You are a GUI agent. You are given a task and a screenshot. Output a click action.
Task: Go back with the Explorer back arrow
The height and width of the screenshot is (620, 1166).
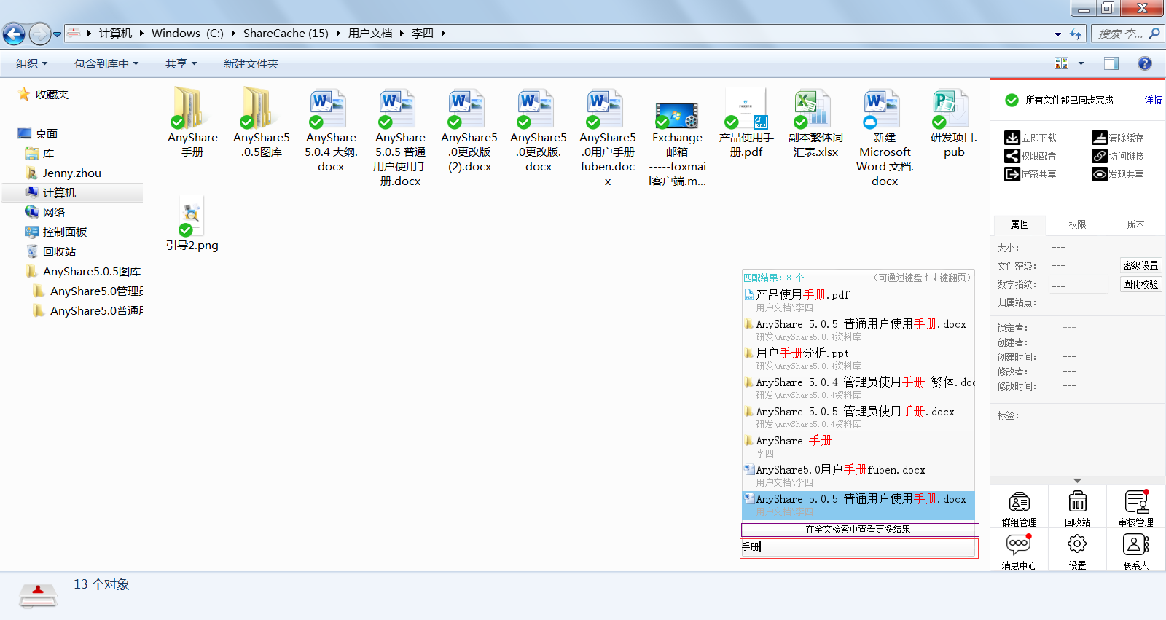pyautogui.click(x=14, y=34)
